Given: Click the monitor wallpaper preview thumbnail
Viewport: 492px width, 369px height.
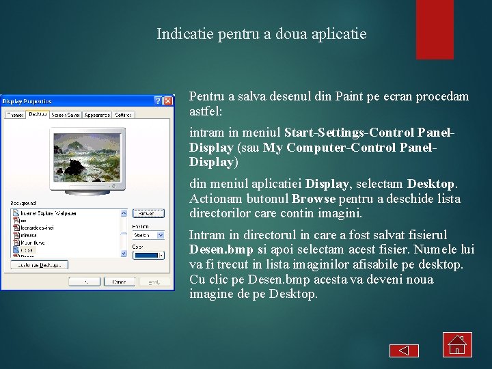Looking at the screenshot, I should [x=87, y=158].
